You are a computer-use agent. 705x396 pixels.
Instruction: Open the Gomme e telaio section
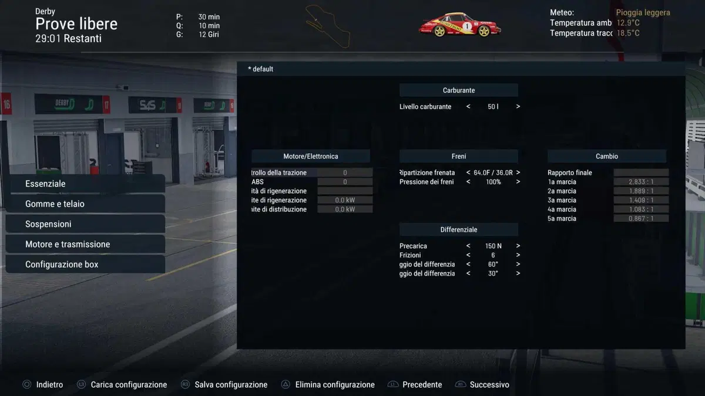pos(85,204)
